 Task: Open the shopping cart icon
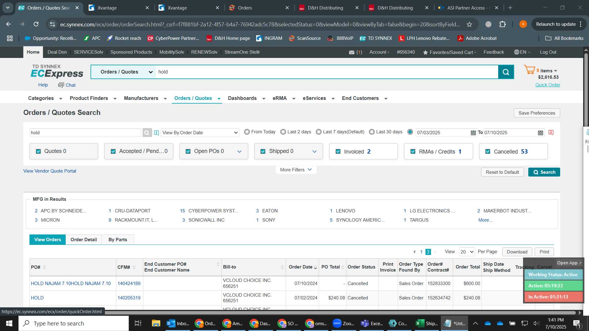(529, 70)
